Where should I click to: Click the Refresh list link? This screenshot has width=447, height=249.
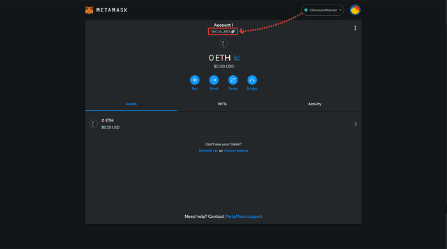click(x=208, y=151)
